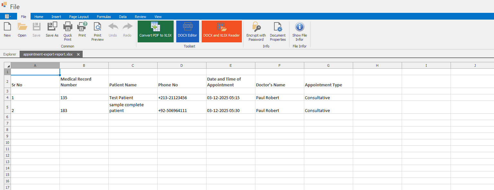This screenshot has width=494, height=190.
Task: Expand the application menu dropdown at top-left
Action: click(8, 16)
